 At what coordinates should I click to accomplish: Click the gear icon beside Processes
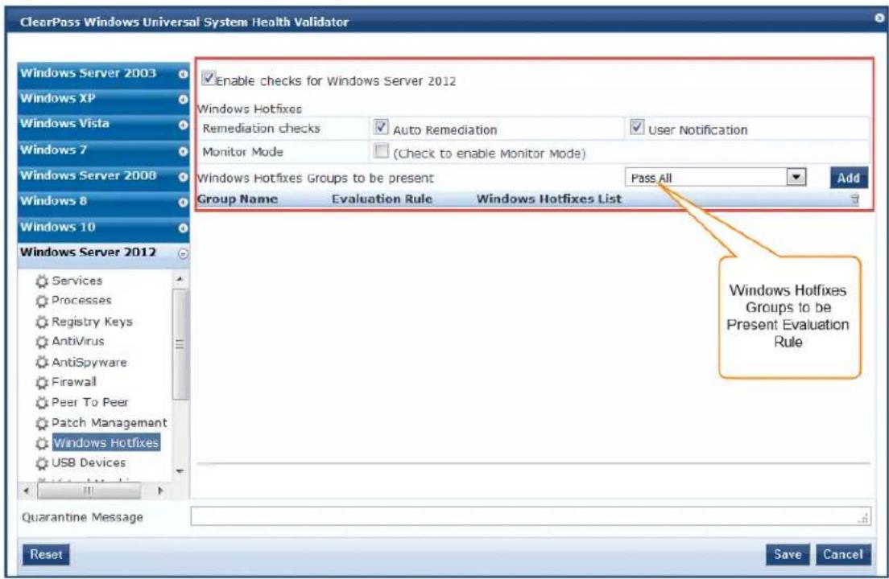41,301
